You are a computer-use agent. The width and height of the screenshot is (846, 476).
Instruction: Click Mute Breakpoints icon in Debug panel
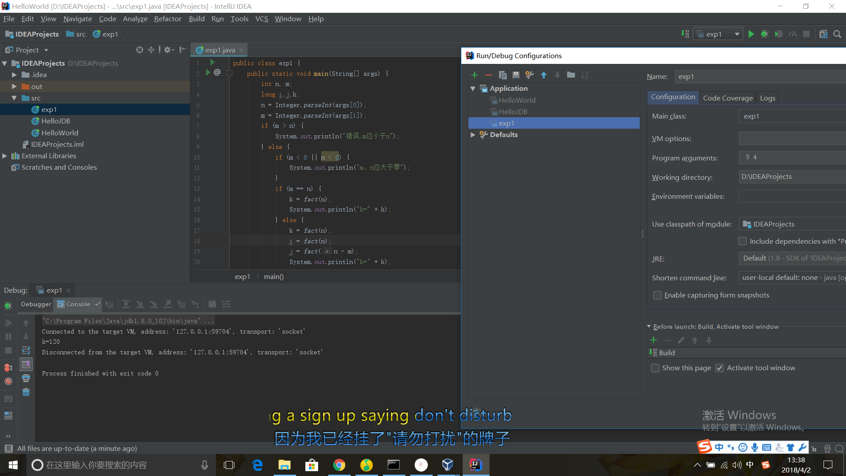[8, 381]
